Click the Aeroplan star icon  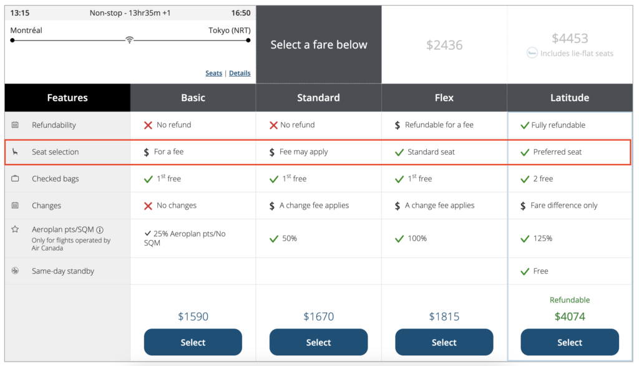click(16, 229)
